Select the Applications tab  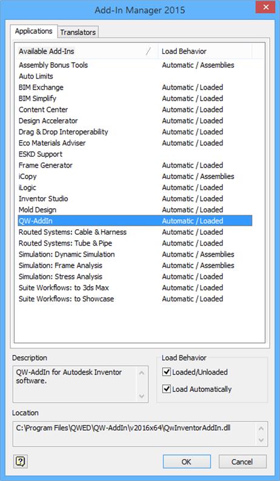(x=34, y=31)
